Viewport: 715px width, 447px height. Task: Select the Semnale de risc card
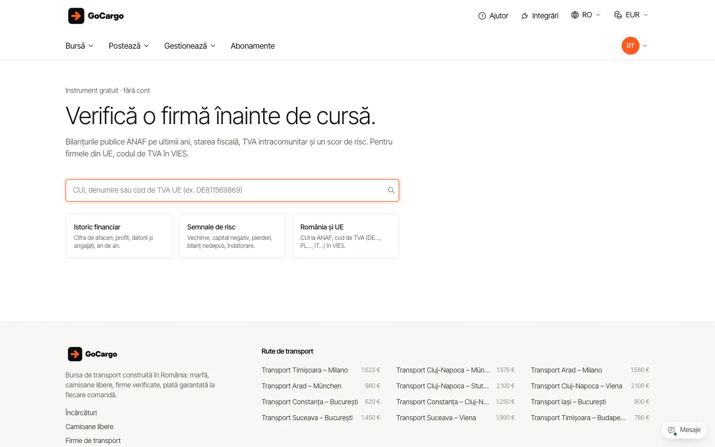pos(232,236)
